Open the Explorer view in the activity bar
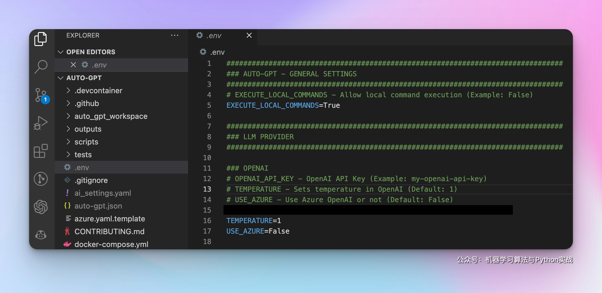This screenshot has width=602, height=293. pos(40,39)
